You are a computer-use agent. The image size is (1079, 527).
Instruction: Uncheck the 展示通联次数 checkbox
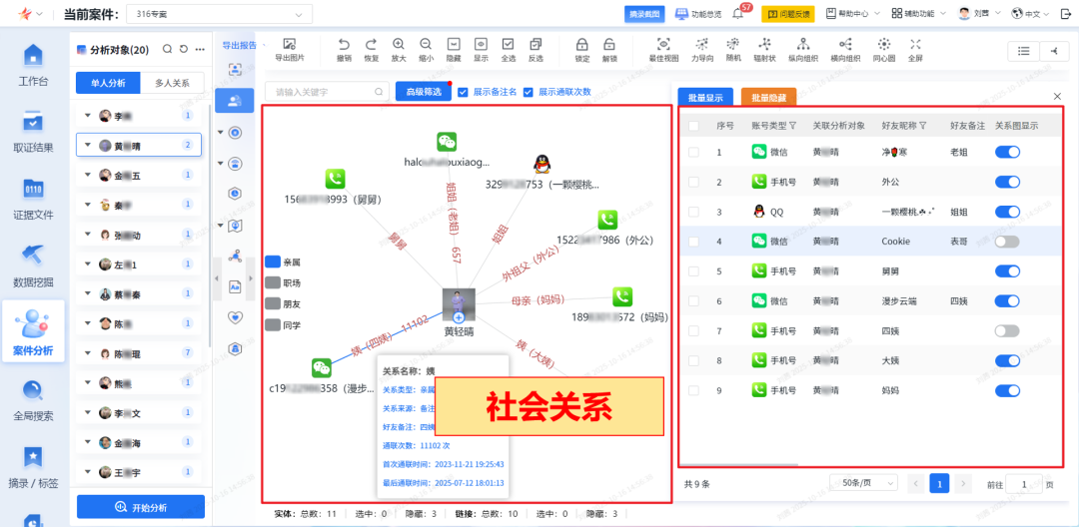(x=529, y=92)
